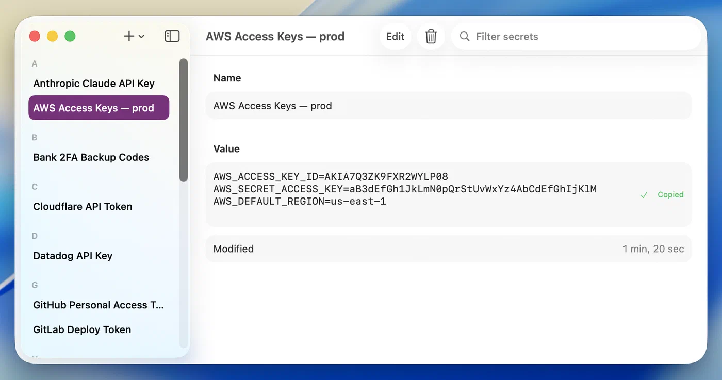Select Datadog API Key entry
Screen dimensions: 722x380
[99, 256]
